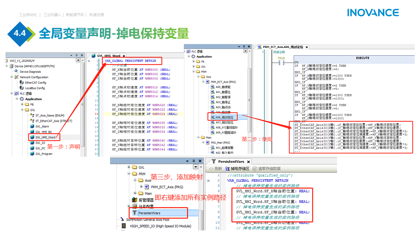Click the 库管理器 library icon
Viewport: 418px width, 235px height.
click(135, 200)
